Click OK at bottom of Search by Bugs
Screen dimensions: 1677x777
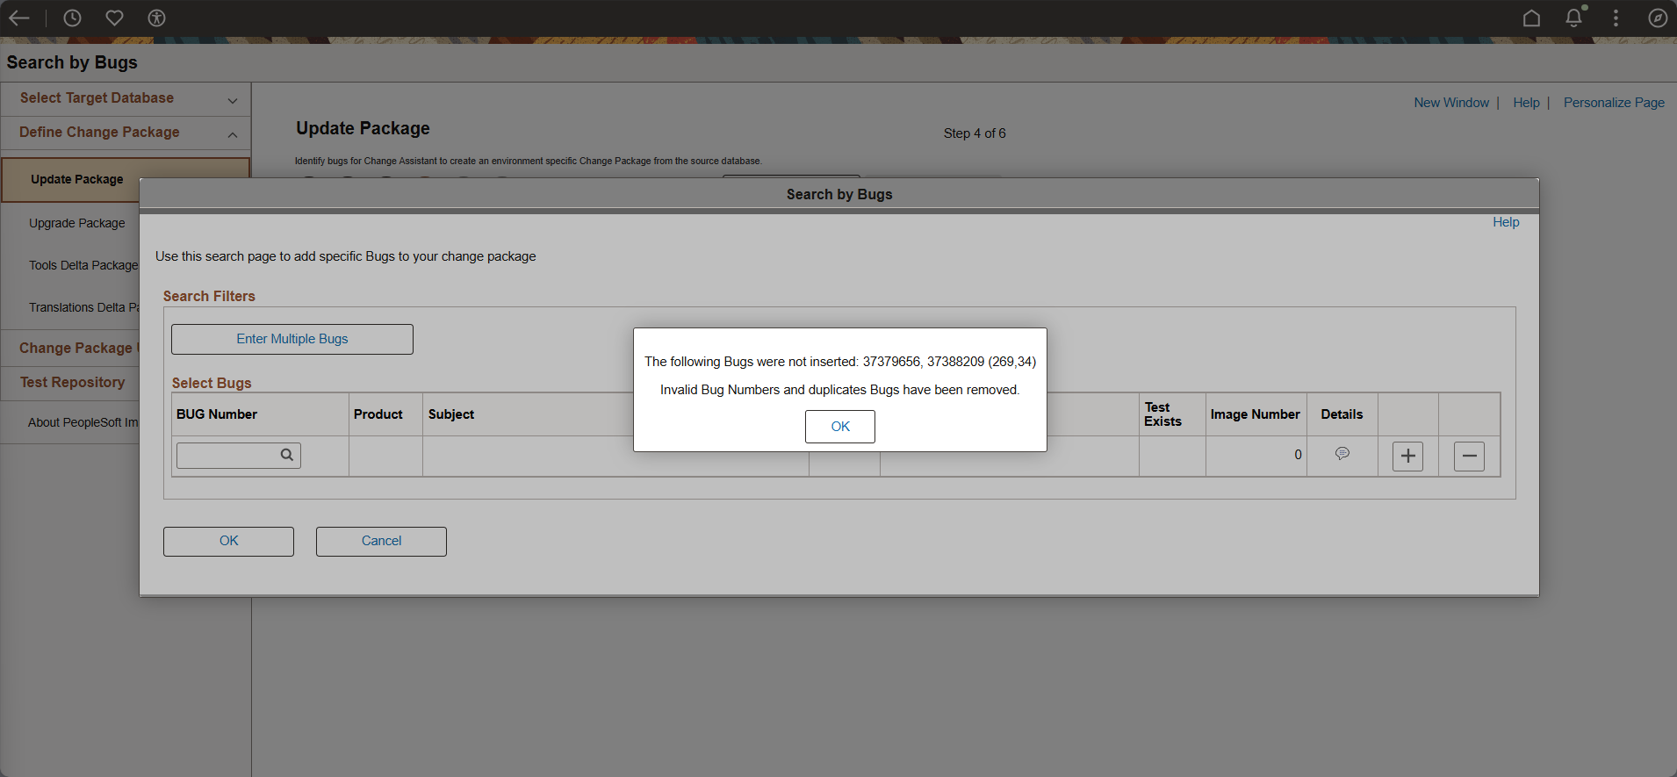[228, 541]
